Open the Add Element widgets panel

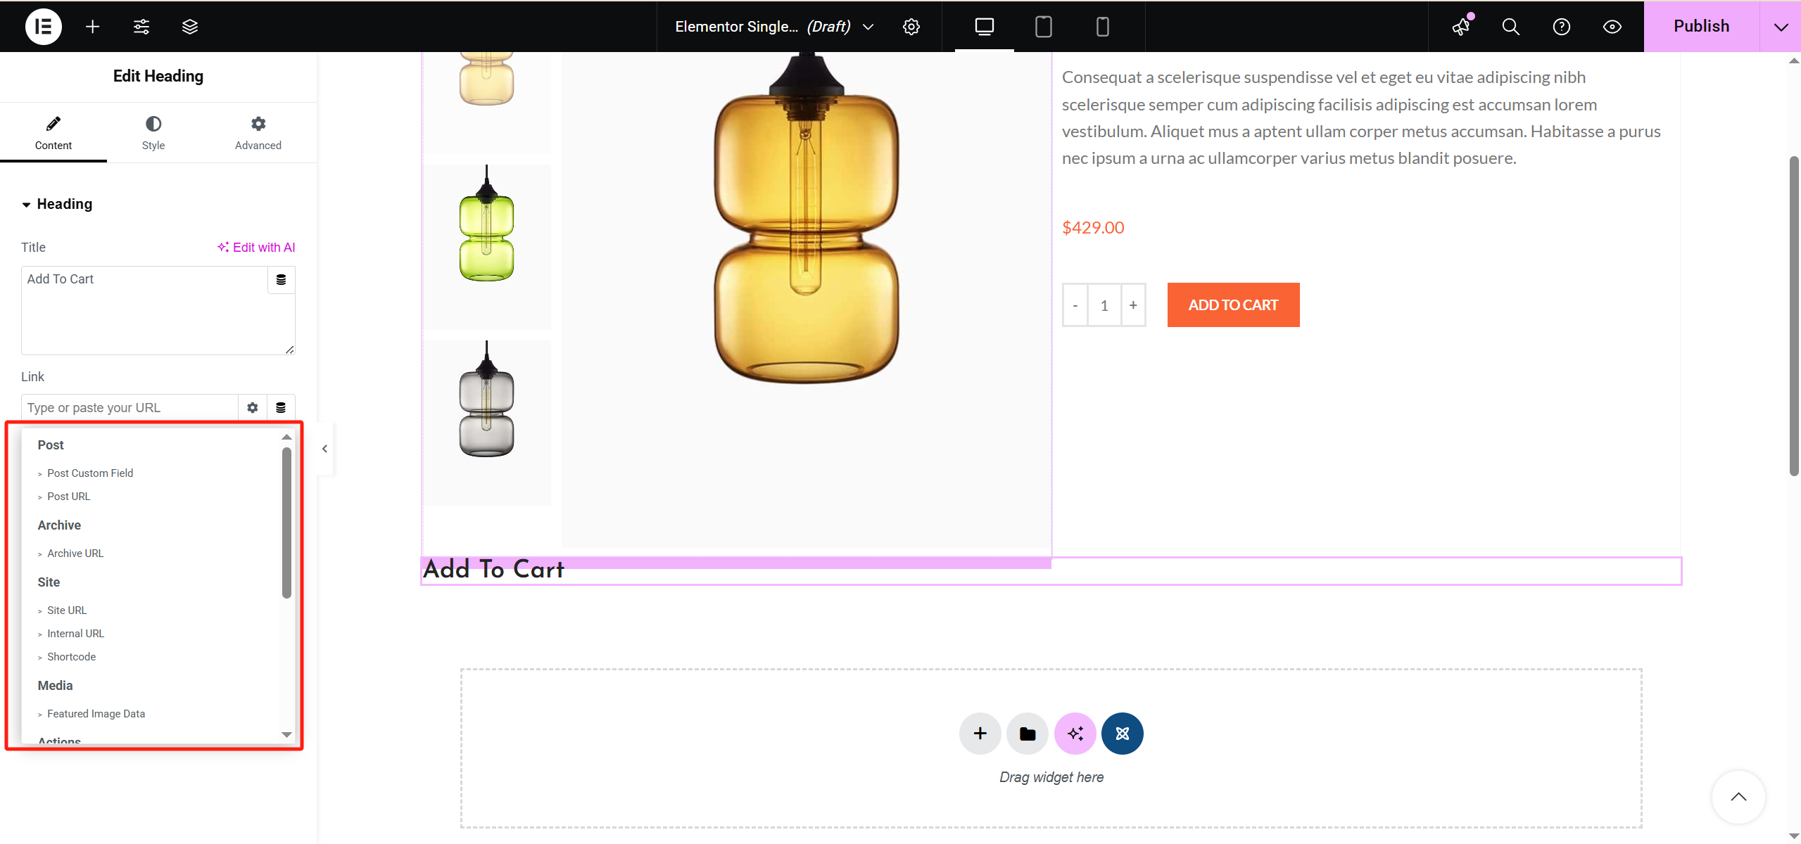pyautogui.click(x=92, y=26)
